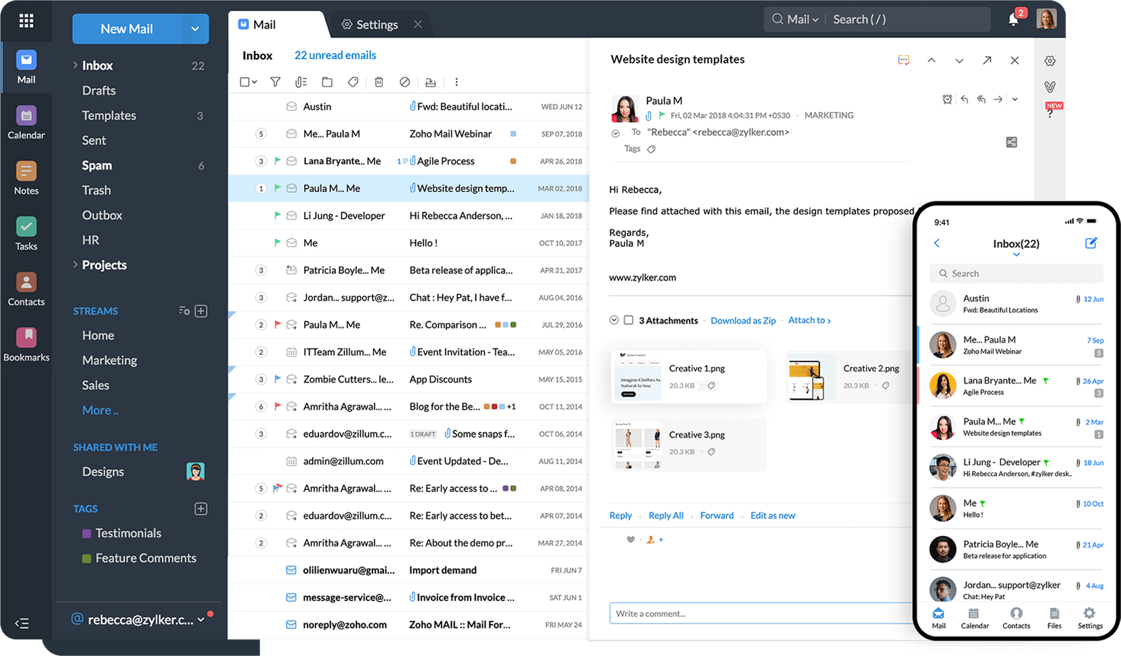Open Zoho Tasks from the left sidebar
The width and height of the screenshot is (1121, 656).
coord(26,233)
